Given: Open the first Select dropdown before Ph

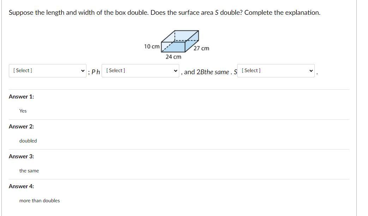Looking at the screenshot, I should (x=48, y=71).
